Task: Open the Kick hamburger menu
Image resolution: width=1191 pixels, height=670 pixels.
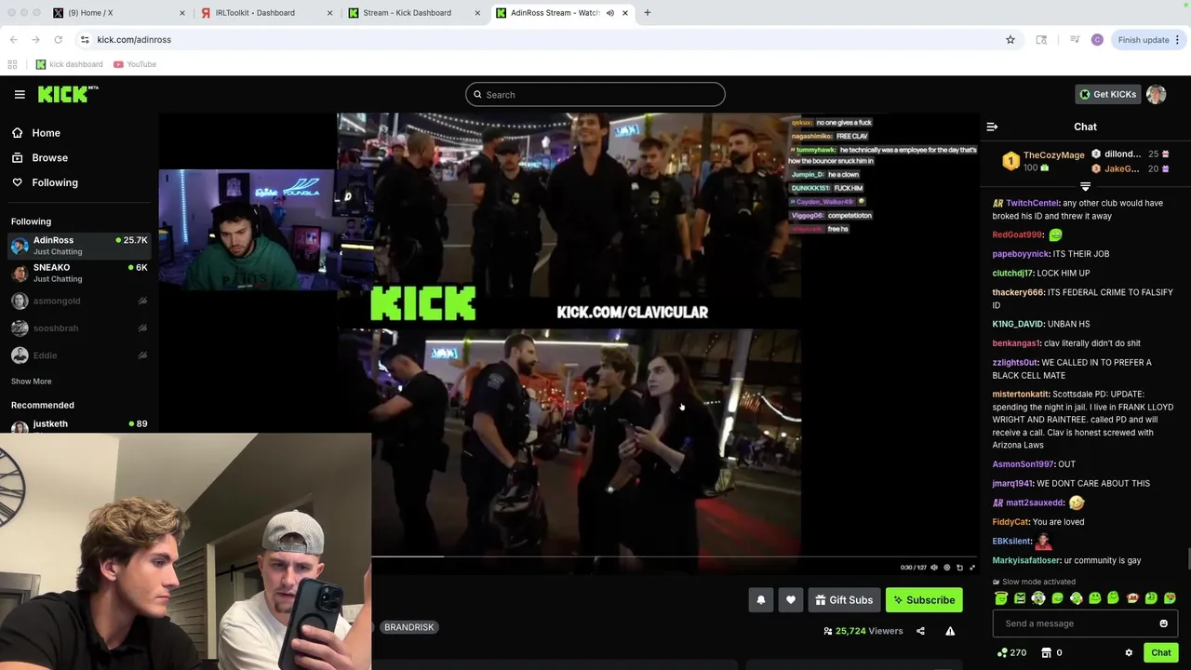Action: 20,94
